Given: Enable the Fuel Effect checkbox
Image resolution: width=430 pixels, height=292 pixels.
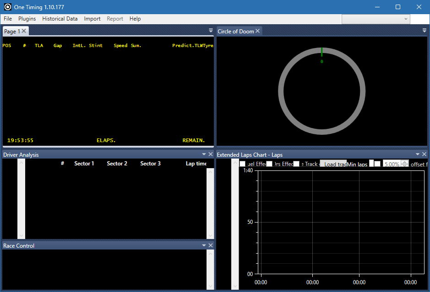Looking at the screenshot, I should (243, 164).
